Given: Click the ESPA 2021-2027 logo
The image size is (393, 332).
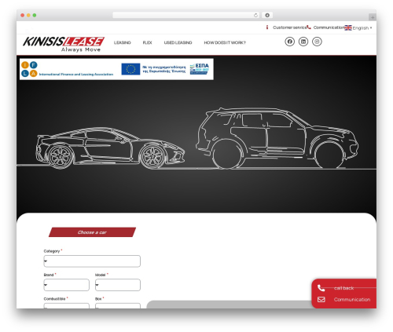Looking at the screenshot, I should (200, 69).
